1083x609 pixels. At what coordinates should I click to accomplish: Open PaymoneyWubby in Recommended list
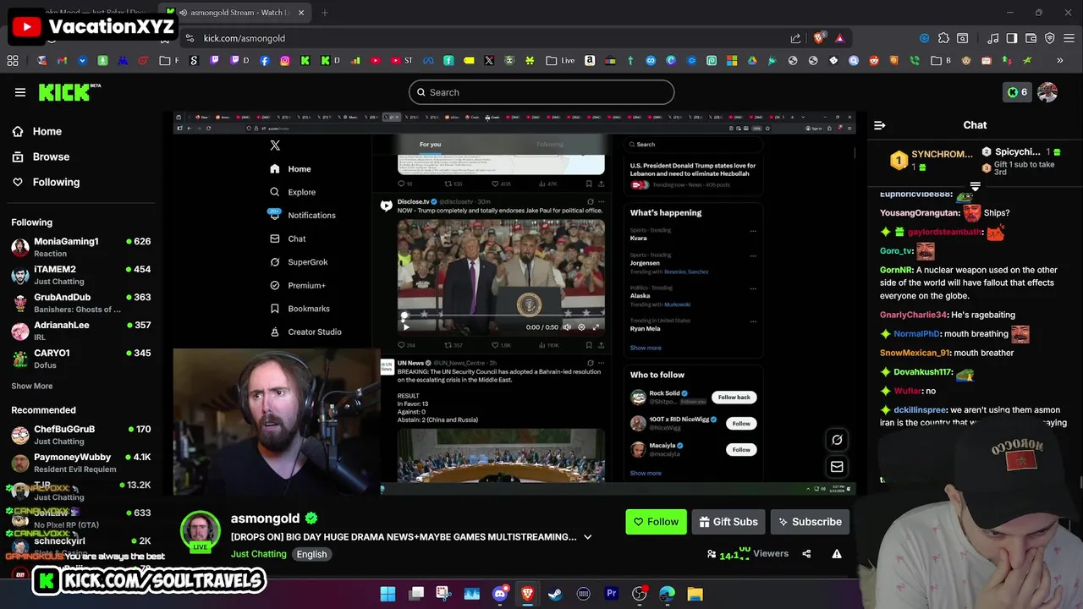80,463
